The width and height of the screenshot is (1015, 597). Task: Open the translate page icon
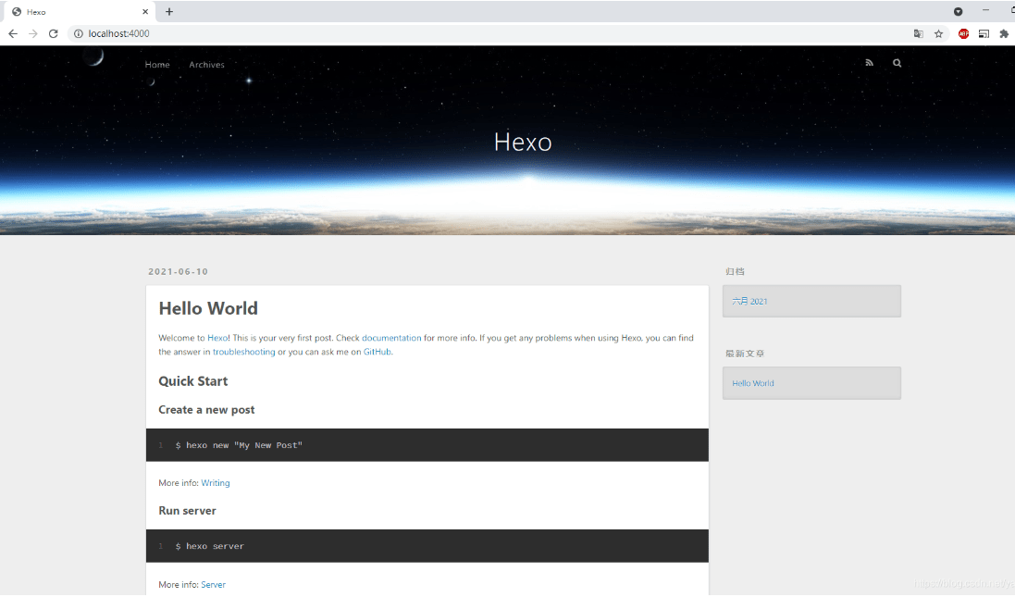[918, 33]
